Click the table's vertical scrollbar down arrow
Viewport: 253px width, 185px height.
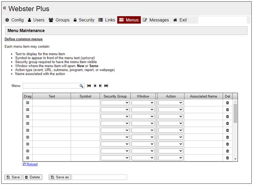click(x=235, y=159)
